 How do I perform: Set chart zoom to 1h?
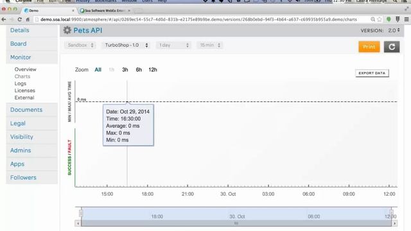click(111, 70)
